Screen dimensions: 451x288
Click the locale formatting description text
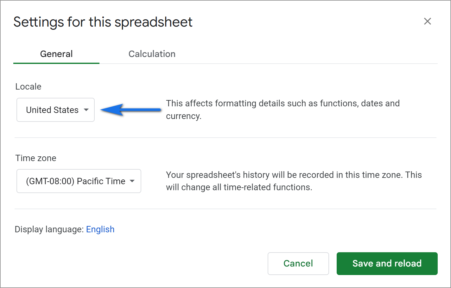tap(283, 110)
